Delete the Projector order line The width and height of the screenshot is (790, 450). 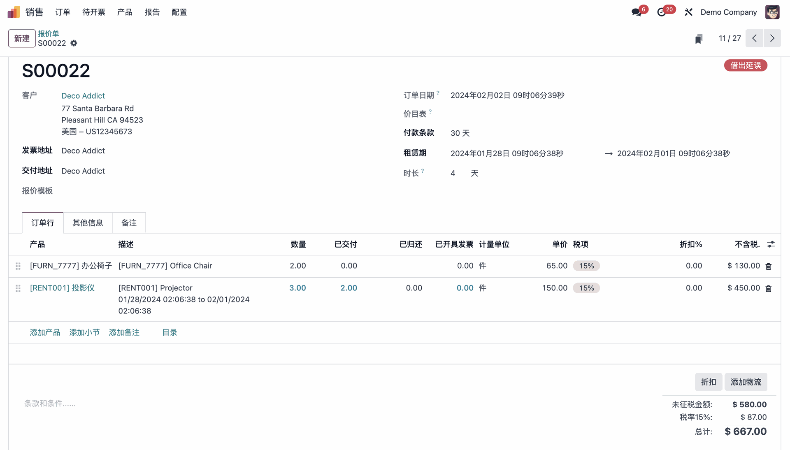pos(768,289)
